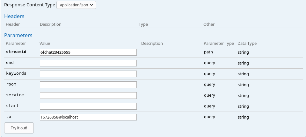Click the Parameters section heading
Screen dimensions: 306x137
(18, 35)
